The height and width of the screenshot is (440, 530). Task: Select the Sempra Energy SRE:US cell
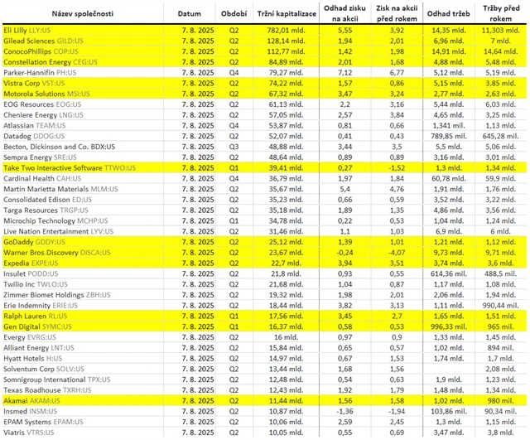coord(83,157)
